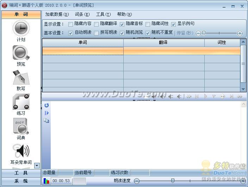Open the 工具(T) menu

tap(104, 14)
